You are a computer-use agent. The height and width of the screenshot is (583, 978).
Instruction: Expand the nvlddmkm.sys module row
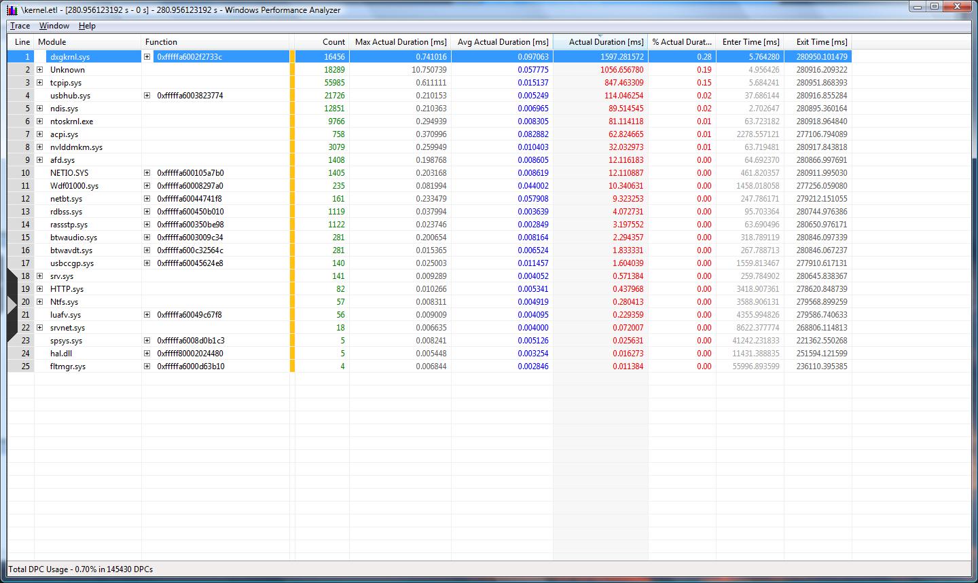click(40, 147)
